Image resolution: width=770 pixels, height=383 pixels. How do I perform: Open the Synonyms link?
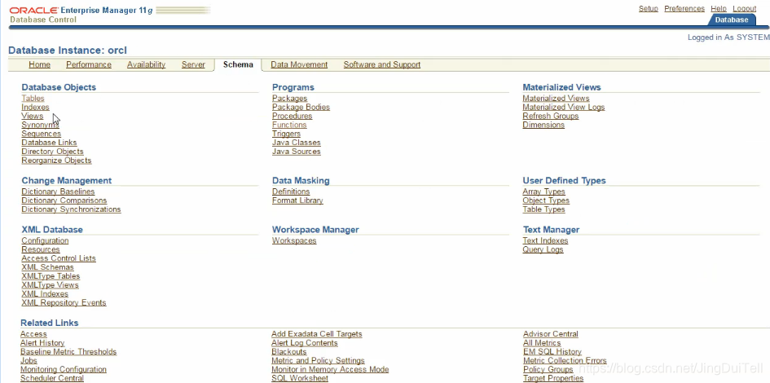tap(40, 125)
